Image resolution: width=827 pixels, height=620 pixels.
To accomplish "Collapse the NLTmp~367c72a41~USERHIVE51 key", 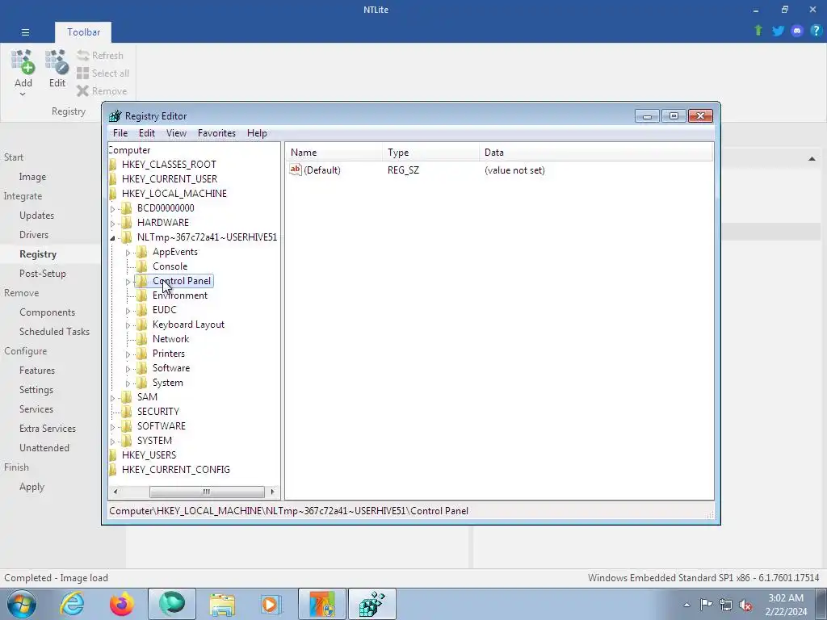I will 112,238.
